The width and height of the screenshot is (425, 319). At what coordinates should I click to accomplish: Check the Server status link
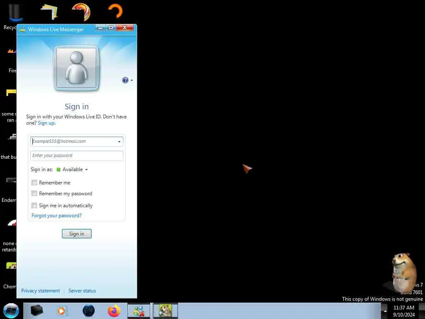[x=82, y=291]
